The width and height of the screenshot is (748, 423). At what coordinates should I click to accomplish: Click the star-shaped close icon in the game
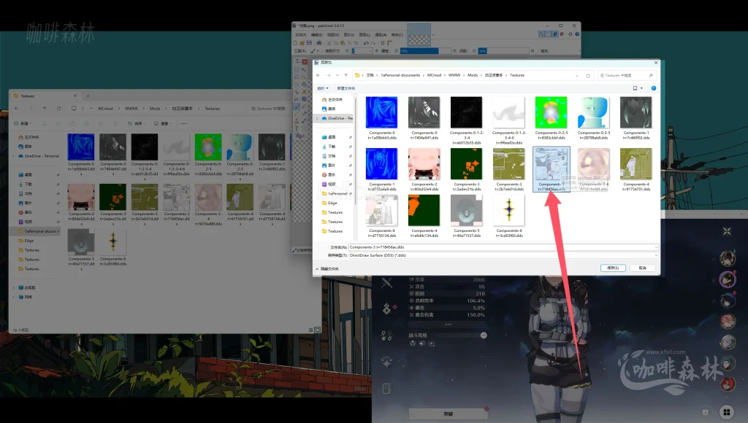727,231
